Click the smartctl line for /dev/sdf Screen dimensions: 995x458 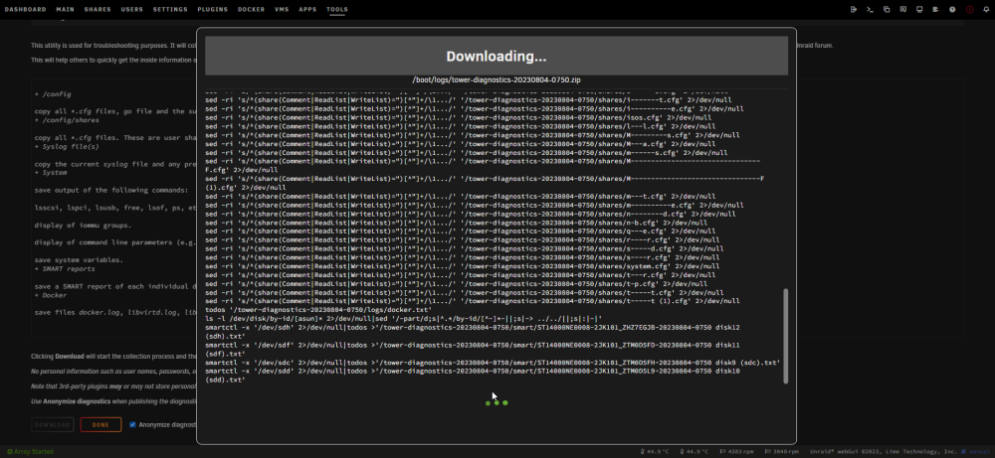(x=473, y=349)
